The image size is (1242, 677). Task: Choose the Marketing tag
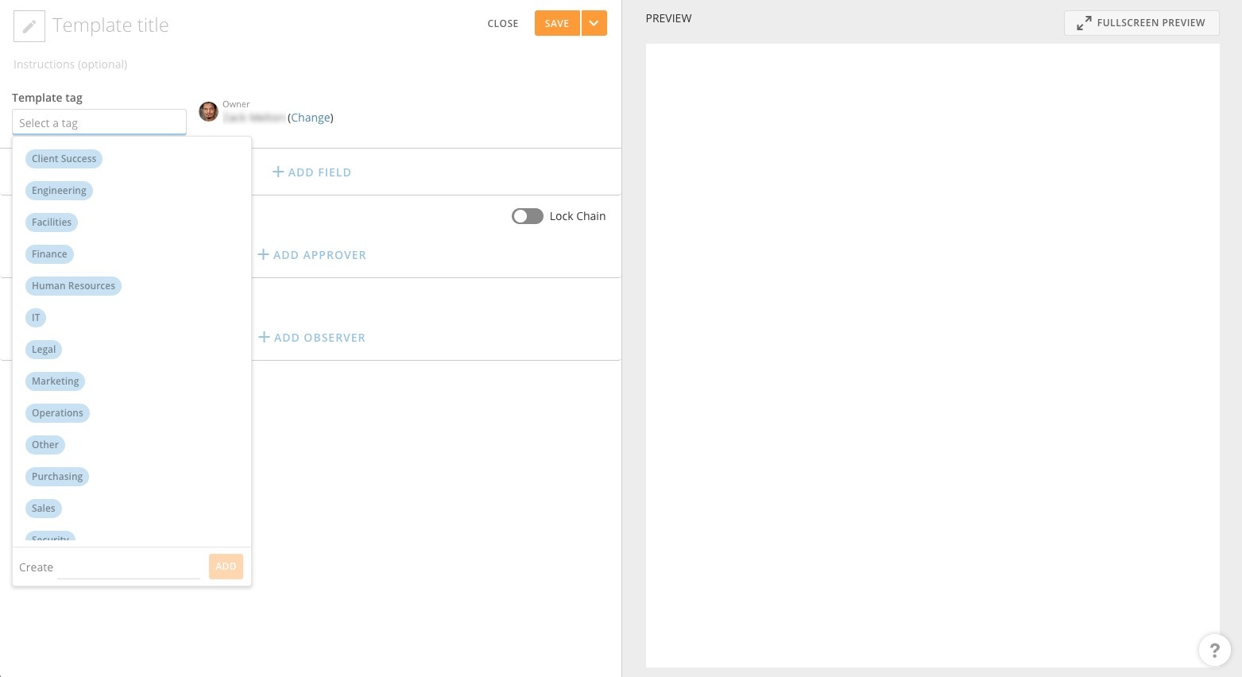point(56,381)
